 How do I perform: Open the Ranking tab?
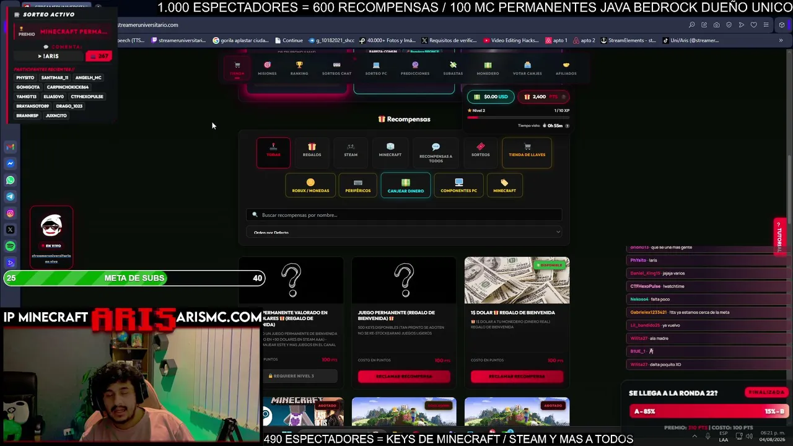(299, 68)
